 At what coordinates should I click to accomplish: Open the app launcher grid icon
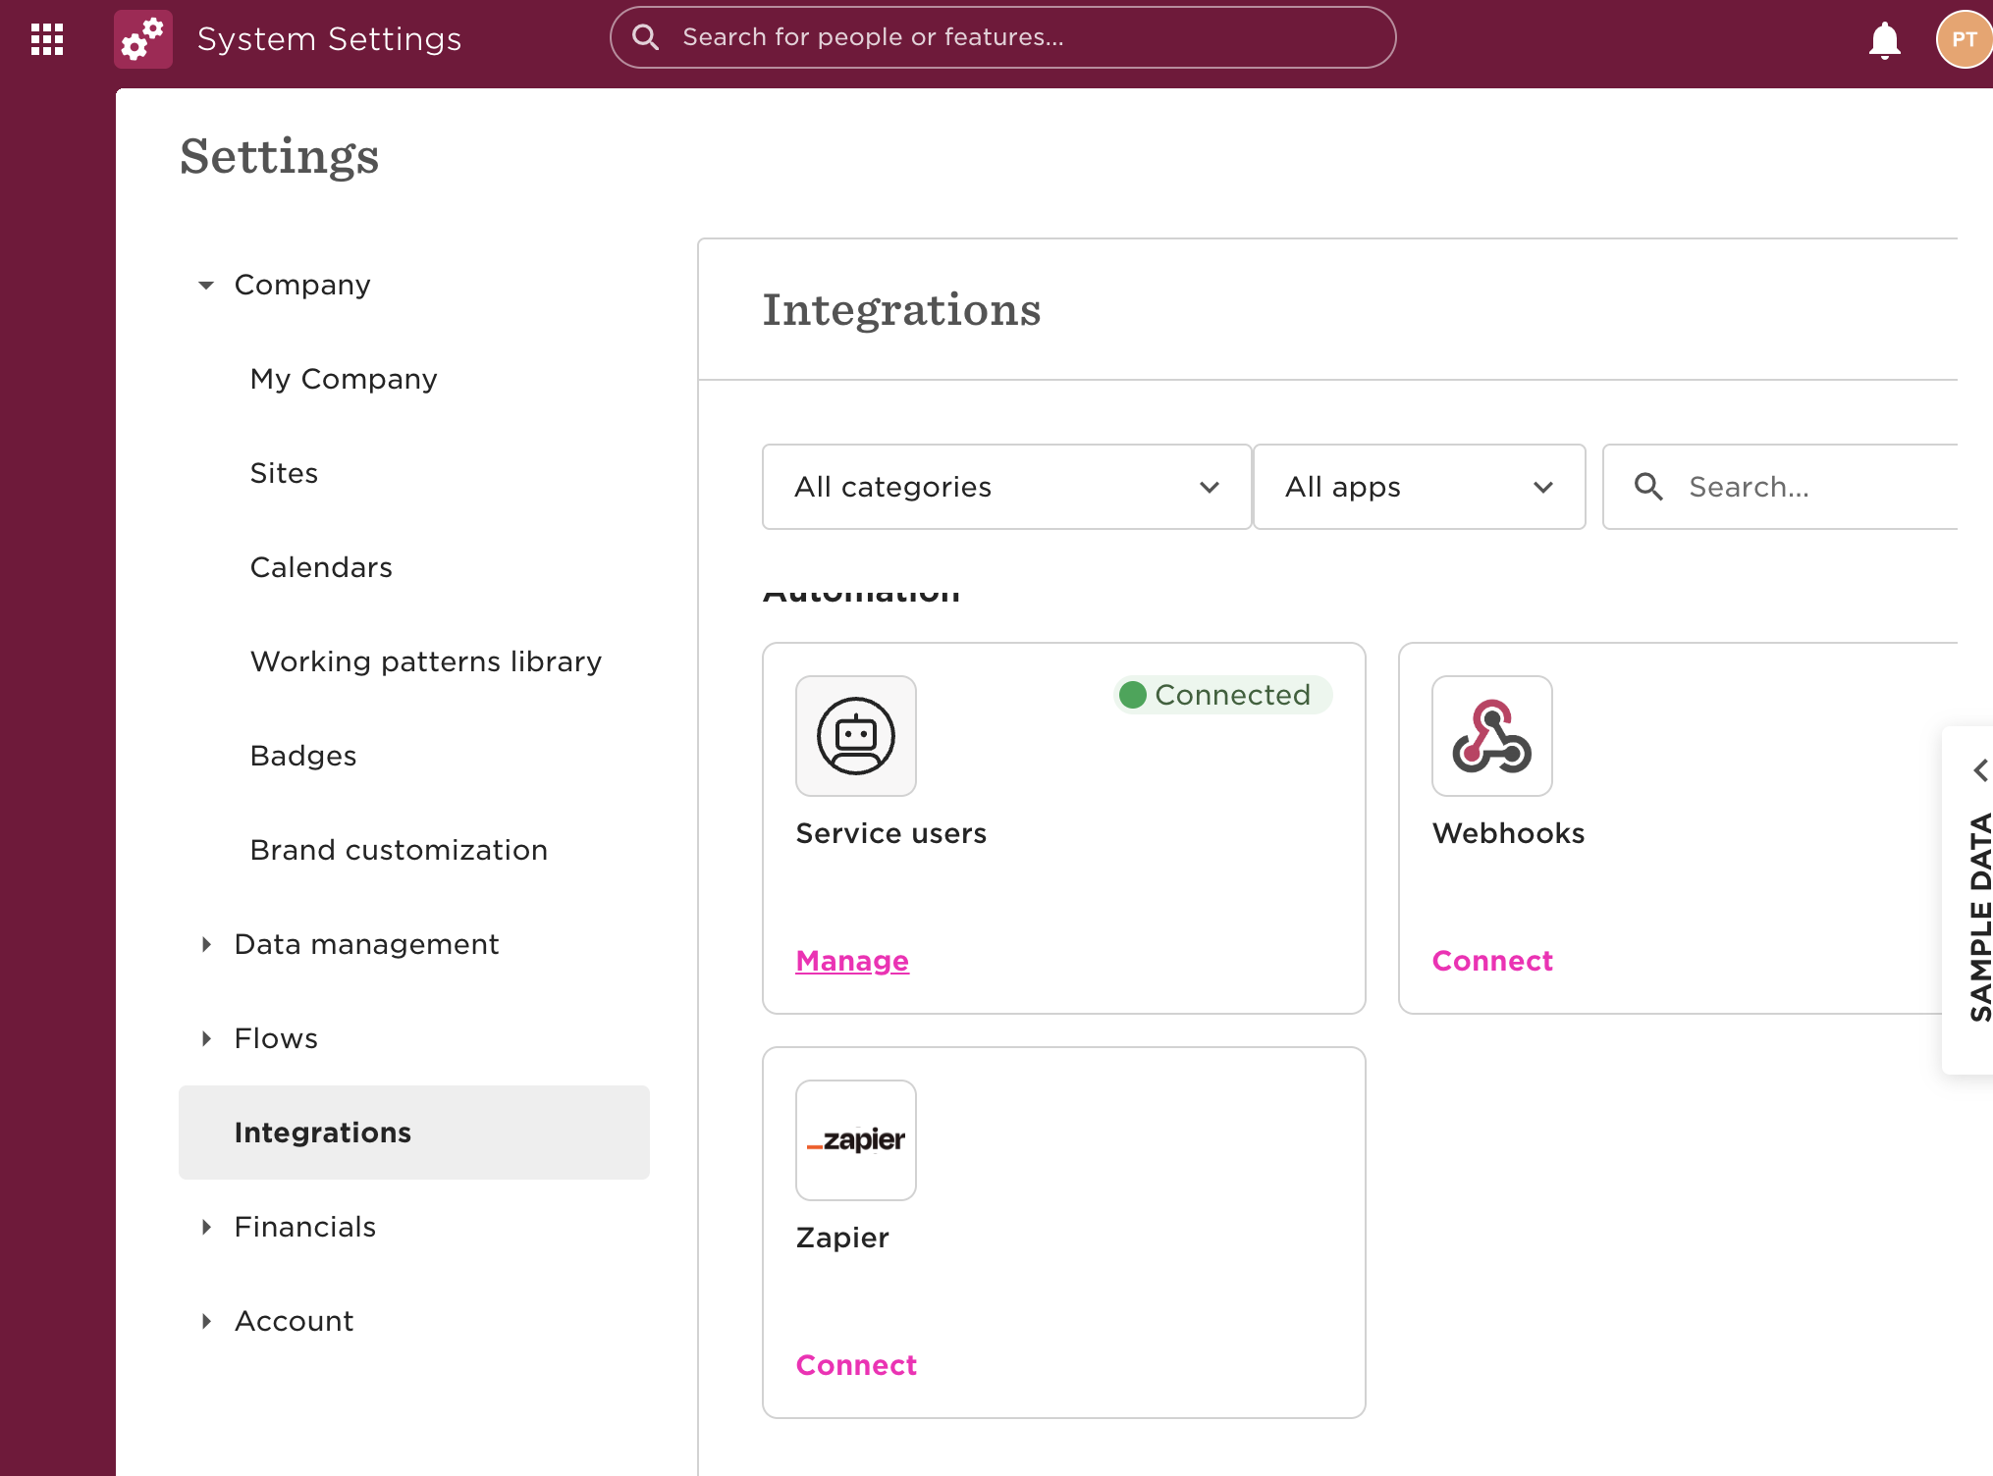coord(47,39)
